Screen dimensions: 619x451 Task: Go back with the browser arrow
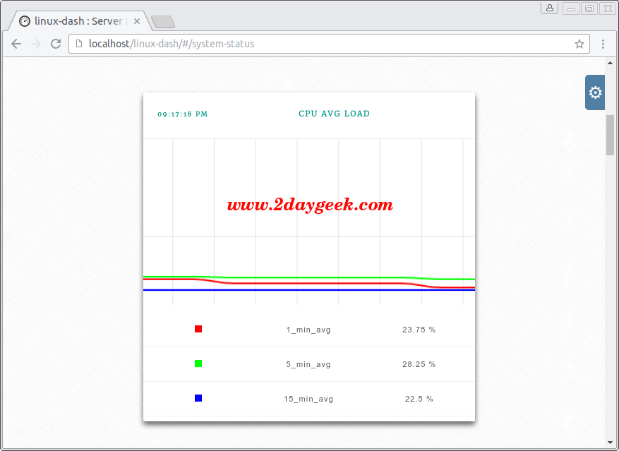[x=16, y=44]
